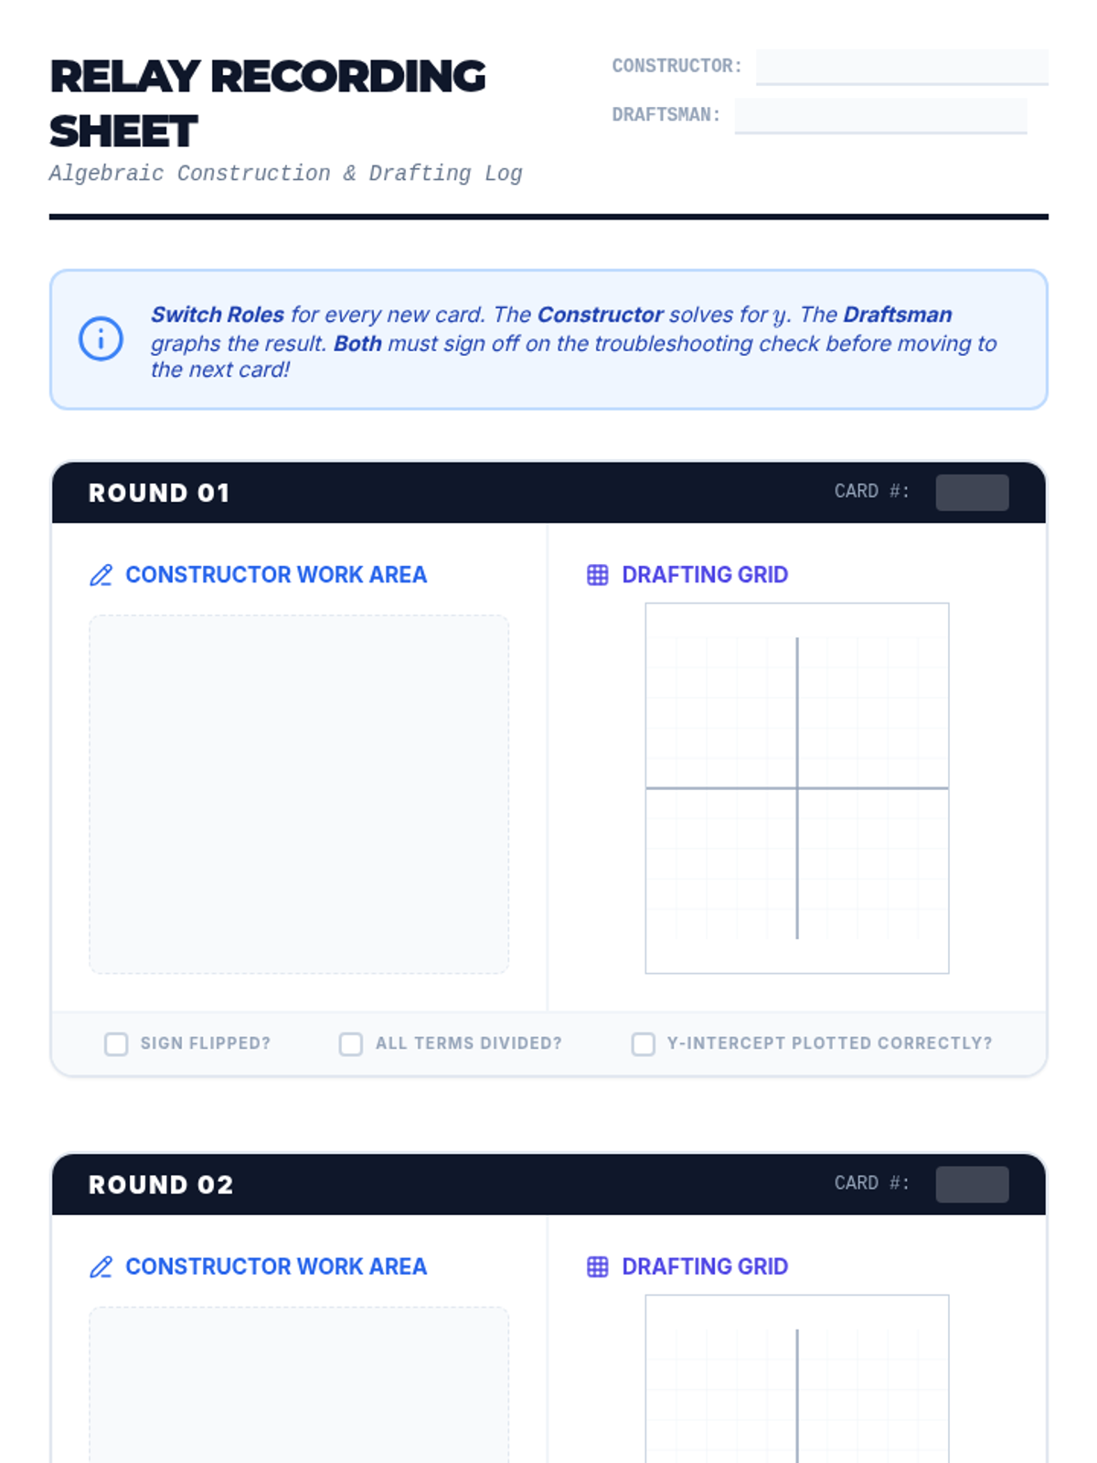Click the grid icon beside Round 01 Drafting Grid
This screenshot has height=1463, width=1097.
point(597,575)
